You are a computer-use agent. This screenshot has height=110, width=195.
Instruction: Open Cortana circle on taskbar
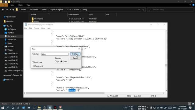point(13,108)
